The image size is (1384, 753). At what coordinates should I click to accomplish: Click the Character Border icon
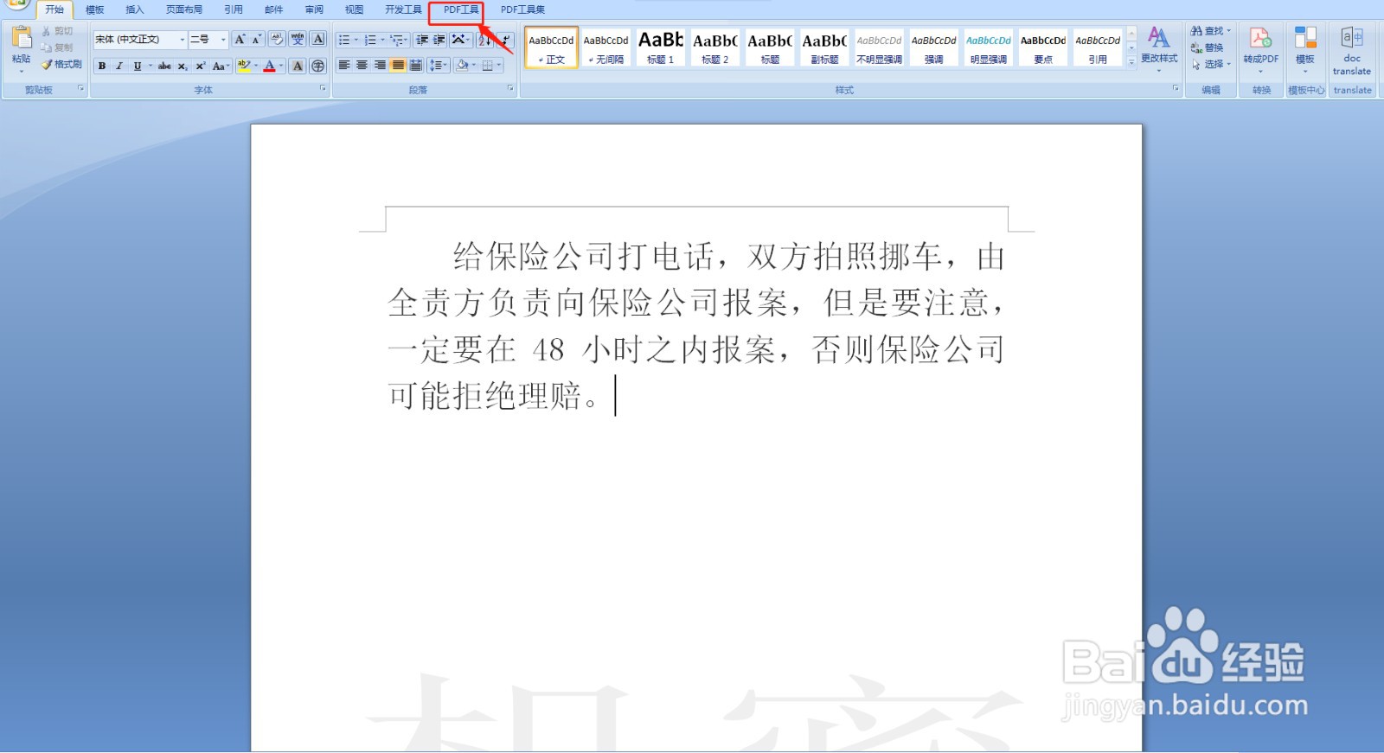(318, 39)
